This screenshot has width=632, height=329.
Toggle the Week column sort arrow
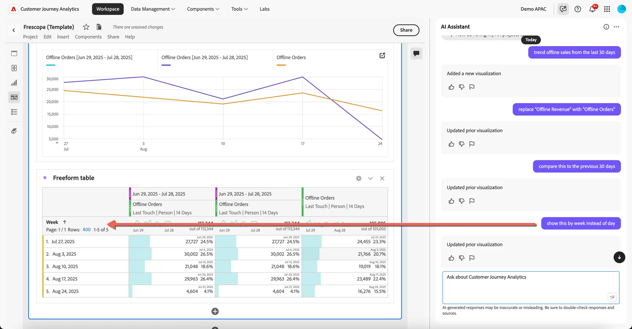click(x=64, y=222)
